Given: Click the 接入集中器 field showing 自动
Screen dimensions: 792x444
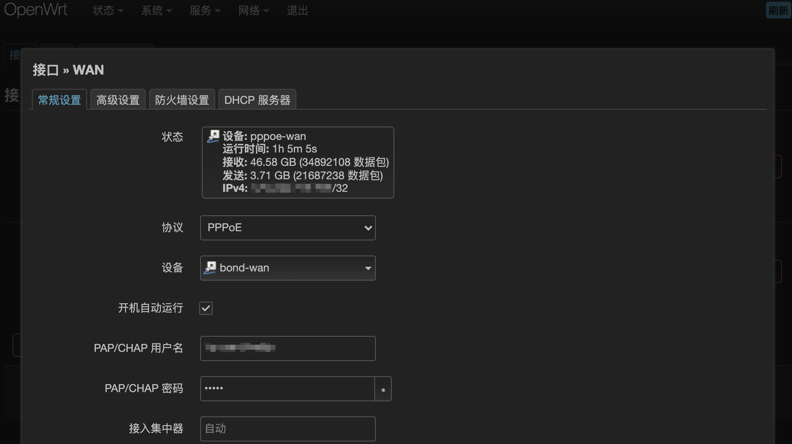Looking at the screenshot, I should click(x=288, y=429).
